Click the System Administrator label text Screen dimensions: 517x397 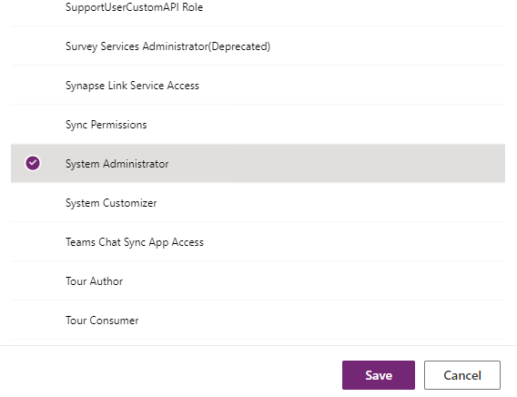(x=117, y=164)
